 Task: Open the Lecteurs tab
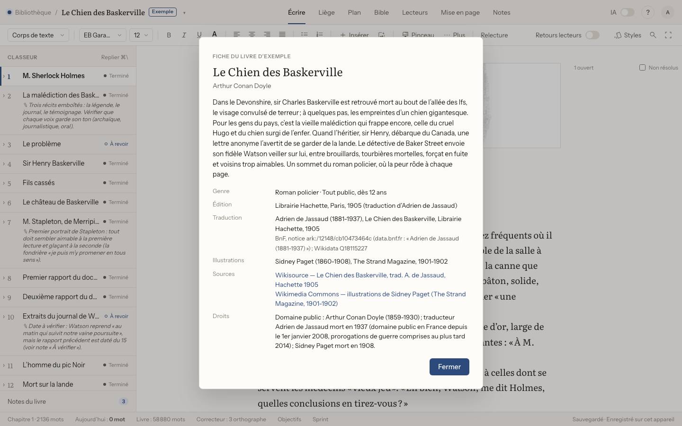415,12
